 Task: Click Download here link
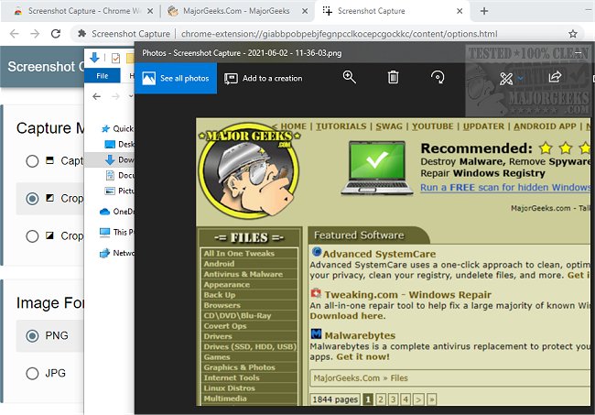pyautogui.click(x=348, y=316)
